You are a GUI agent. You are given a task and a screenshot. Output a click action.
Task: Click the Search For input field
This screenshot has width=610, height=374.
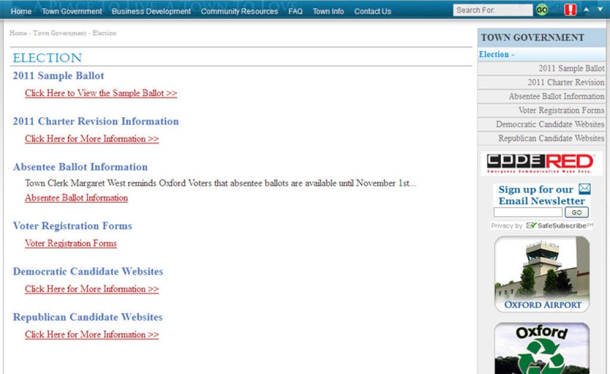coord(492,10)
